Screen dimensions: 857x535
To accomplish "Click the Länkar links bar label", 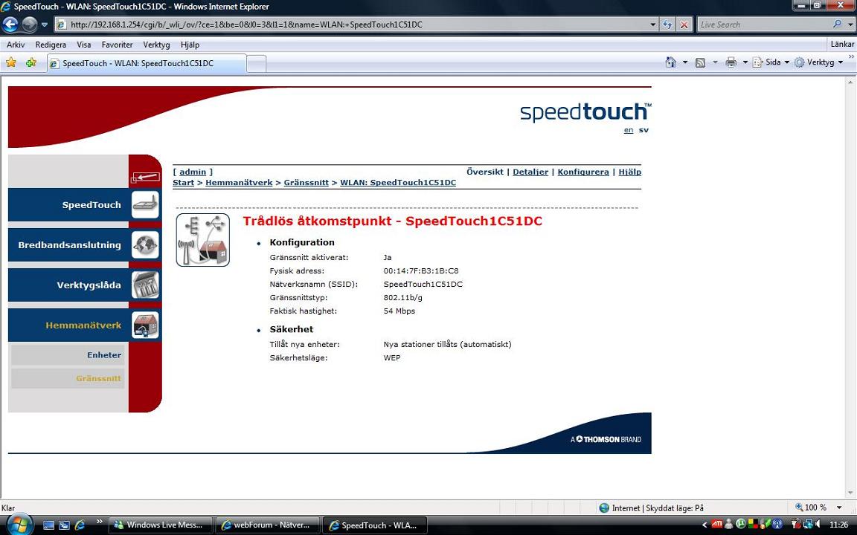I will click(x=842, y=45).
